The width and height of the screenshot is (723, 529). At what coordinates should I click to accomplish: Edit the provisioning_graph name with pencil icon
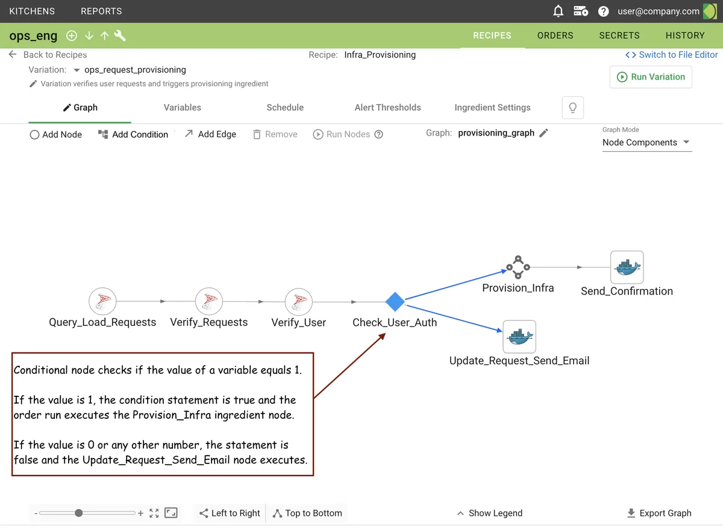tap(543, 133)
